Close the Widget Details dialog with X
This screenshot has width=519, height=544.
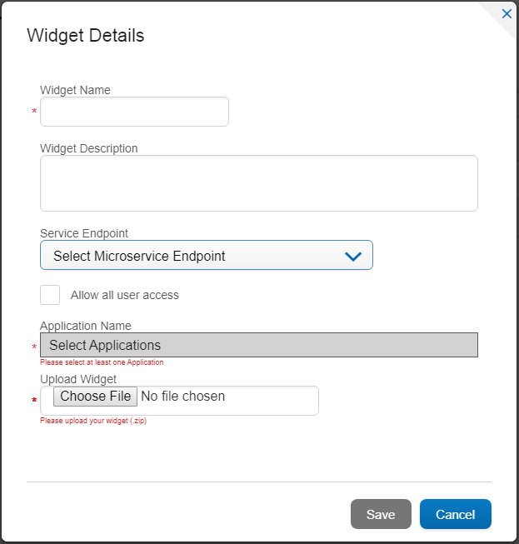pos(507,14)
